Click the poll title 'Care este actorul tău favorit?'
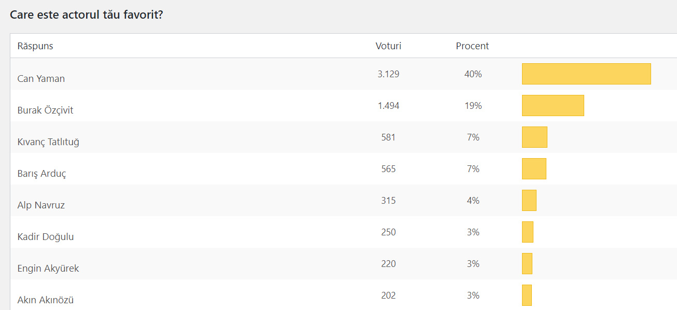Viewport: 677px width, 310px height. (87, 15)
